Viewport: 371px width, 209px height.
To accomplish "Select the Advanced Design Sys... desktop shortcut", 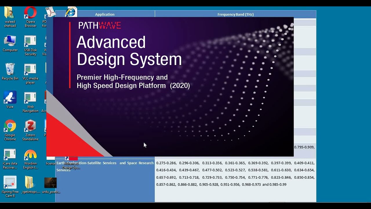I will pyautogui.click(x=71, y=163).
